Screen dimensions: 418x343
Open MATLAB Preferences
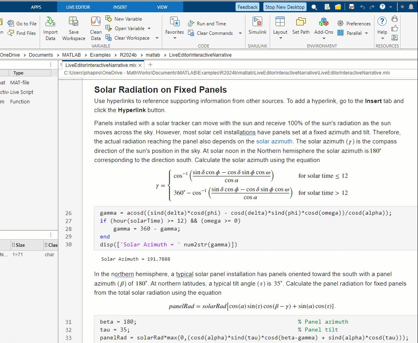[353, 23]
